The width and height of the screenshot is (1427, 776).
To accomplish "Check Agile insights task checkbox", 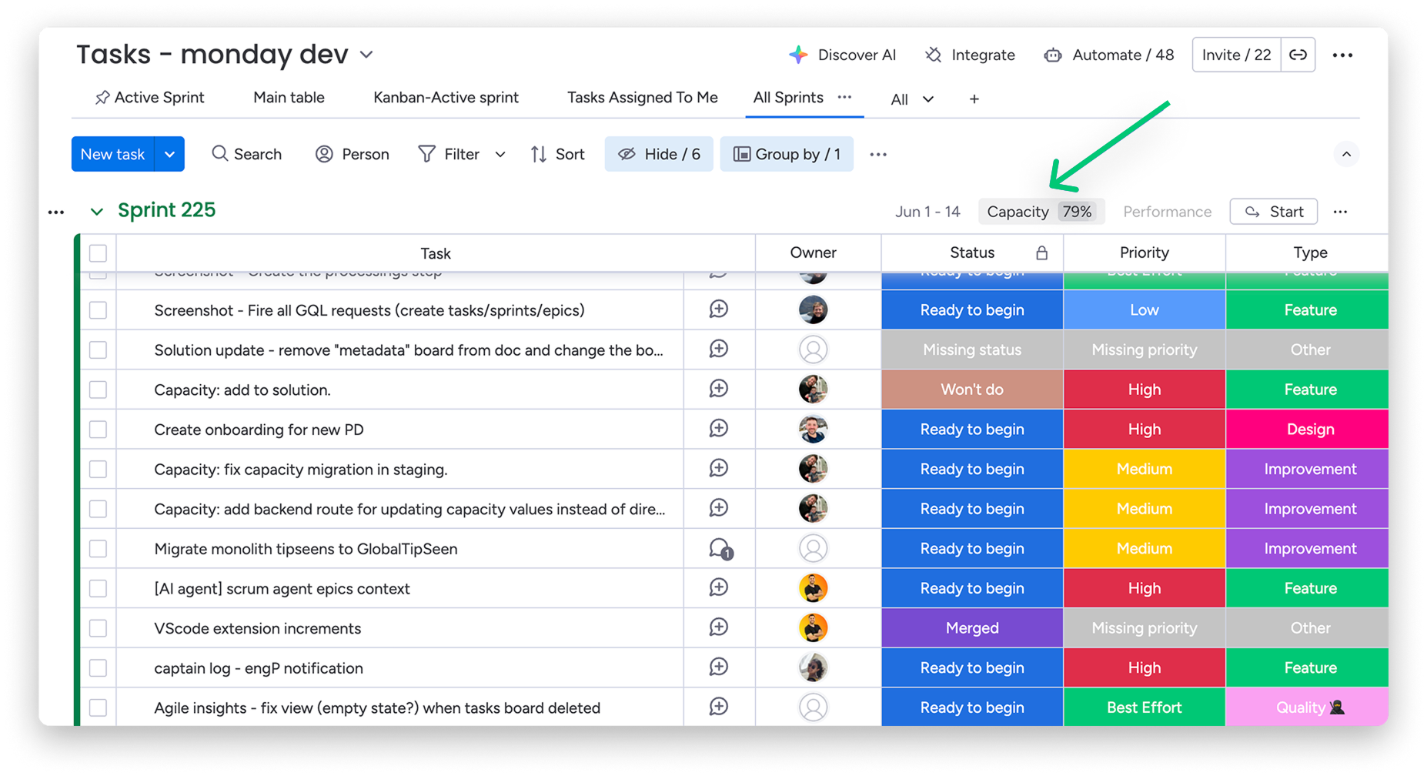I will click(x=98, y=707).
